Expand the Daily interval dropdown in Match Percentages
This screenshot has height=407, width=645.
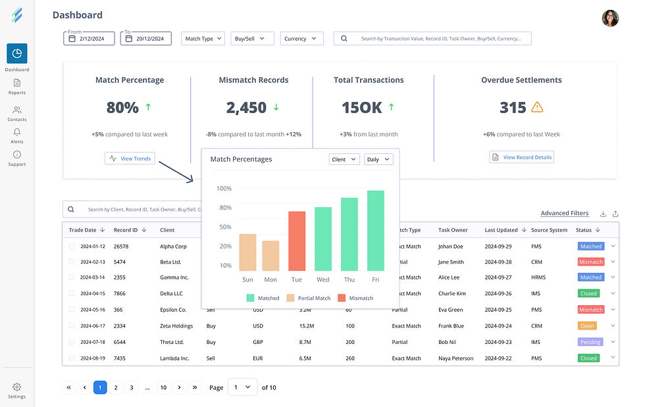[x=378, y=159]
